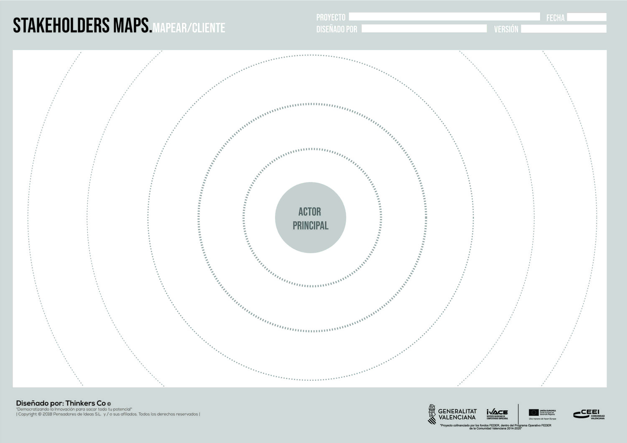This screenshot has width=627, height=443.
Task: Focus the Diseñado por input field
Action: pos(424,28)
